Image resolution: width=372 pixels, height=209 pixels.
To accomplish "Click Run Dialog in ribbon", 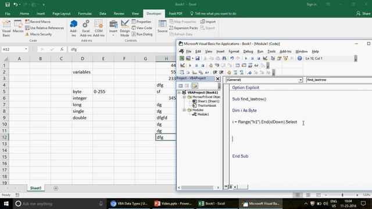I will pyautogui.click(x=142, y=34).
